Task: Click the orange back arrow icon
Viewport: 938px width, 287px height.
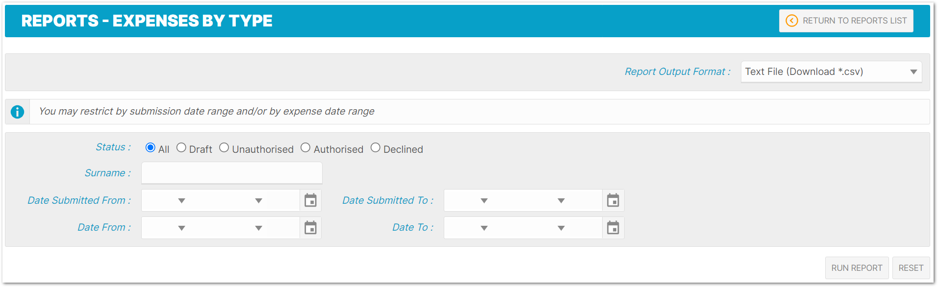Action: tap(791, 21)
